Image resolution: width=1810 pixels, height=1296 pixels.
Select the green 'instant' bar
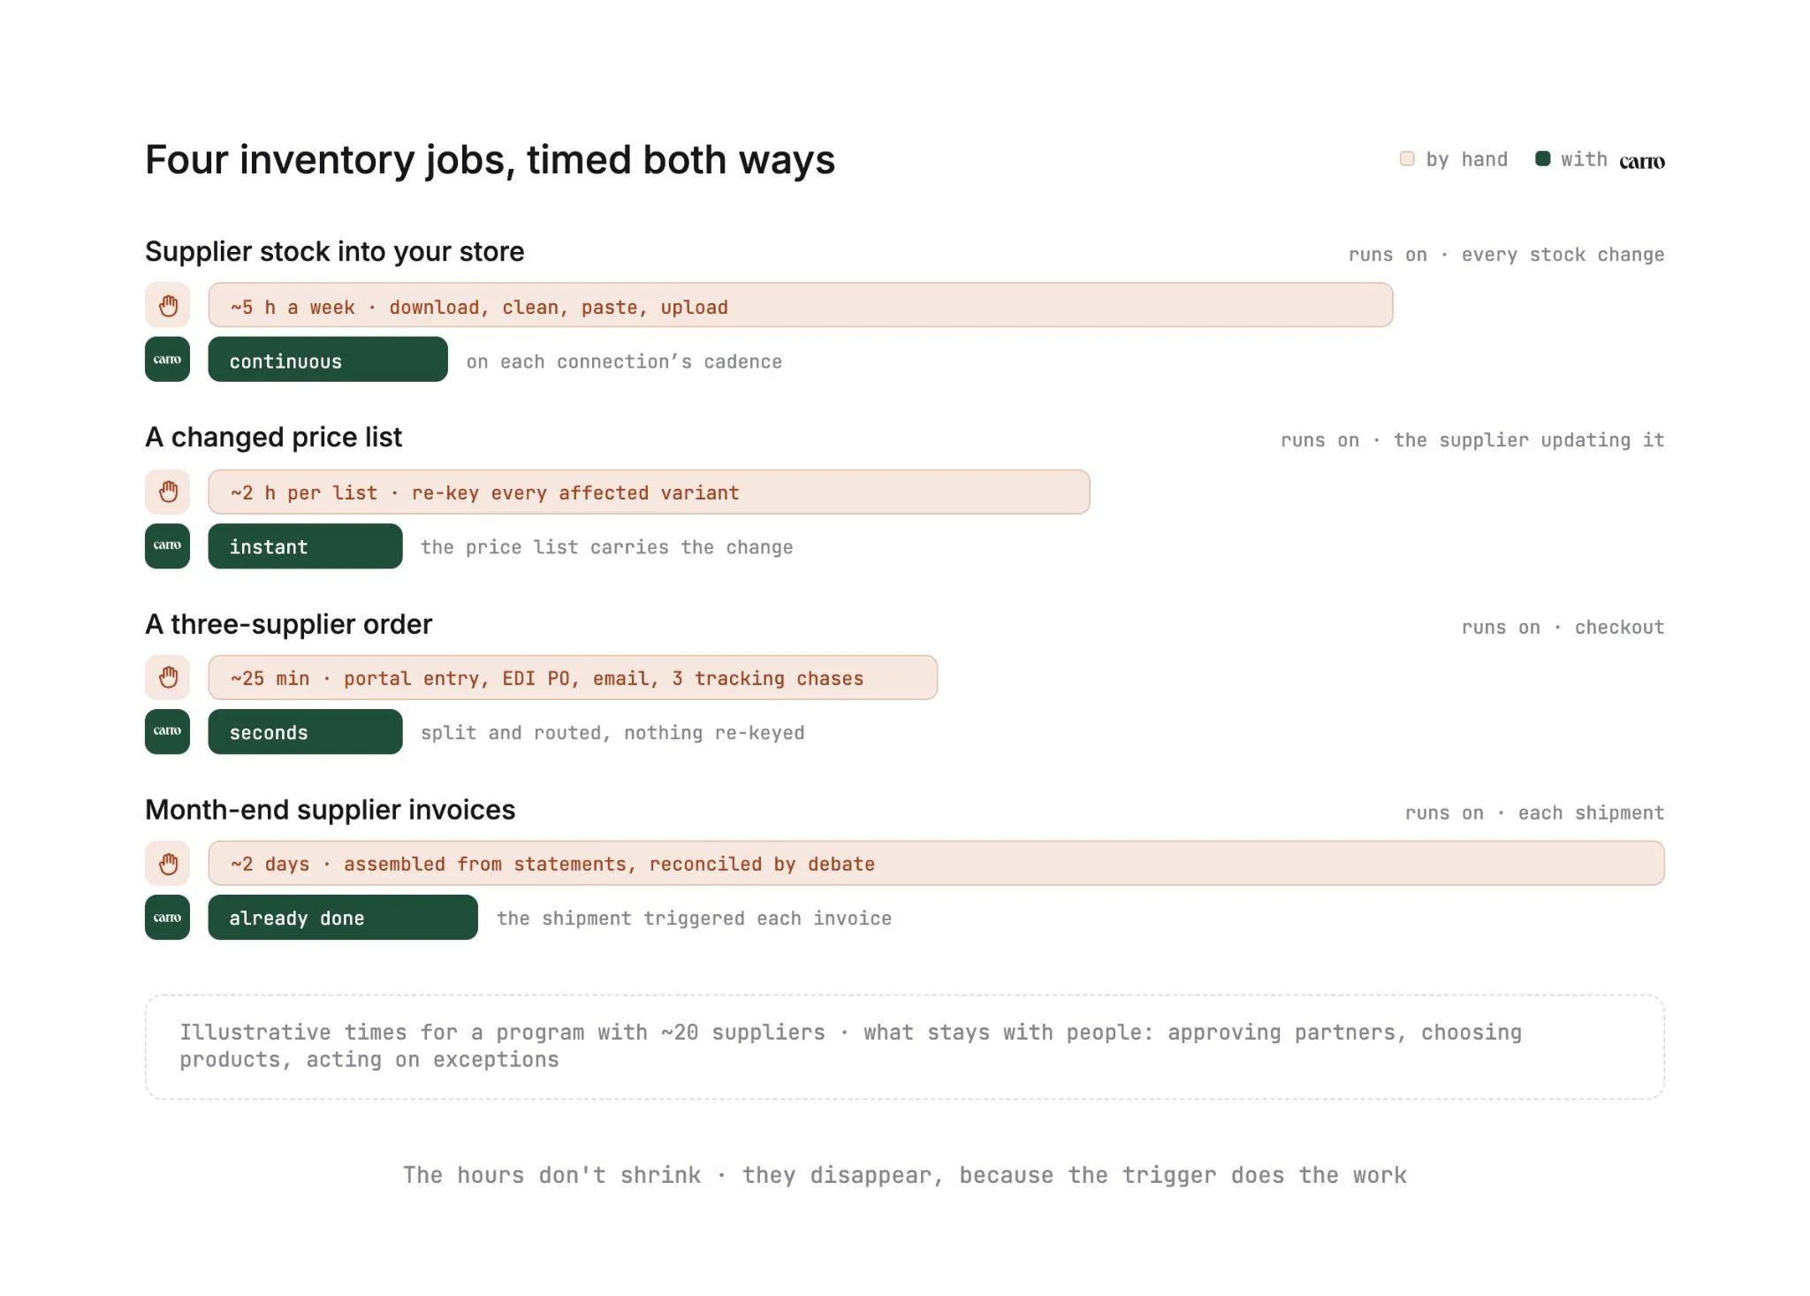[305, 545]
